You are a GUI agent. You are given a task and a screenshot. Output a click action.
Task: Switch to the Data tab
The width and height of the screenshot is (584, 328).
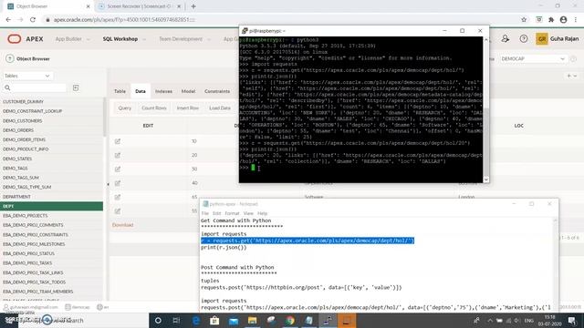click(141, 91)
